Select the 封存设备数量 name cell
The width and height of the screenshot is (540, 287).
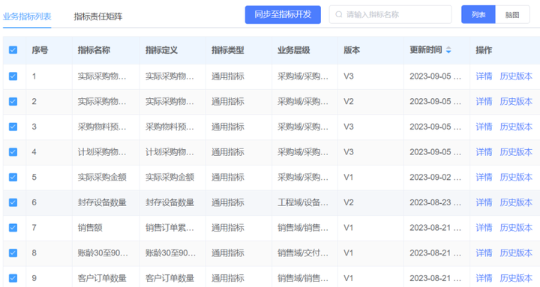(x=102, y=202)
